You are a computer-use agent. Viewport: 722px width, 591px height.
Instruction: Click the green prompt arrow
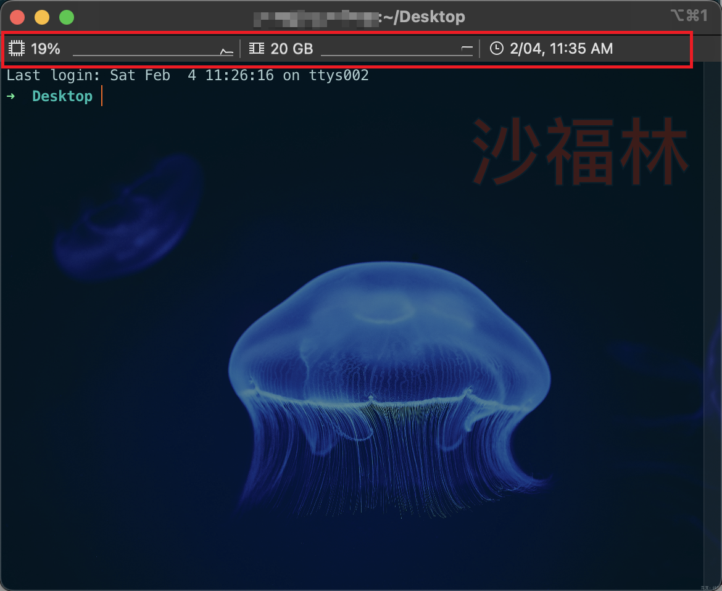click(10, 96)
